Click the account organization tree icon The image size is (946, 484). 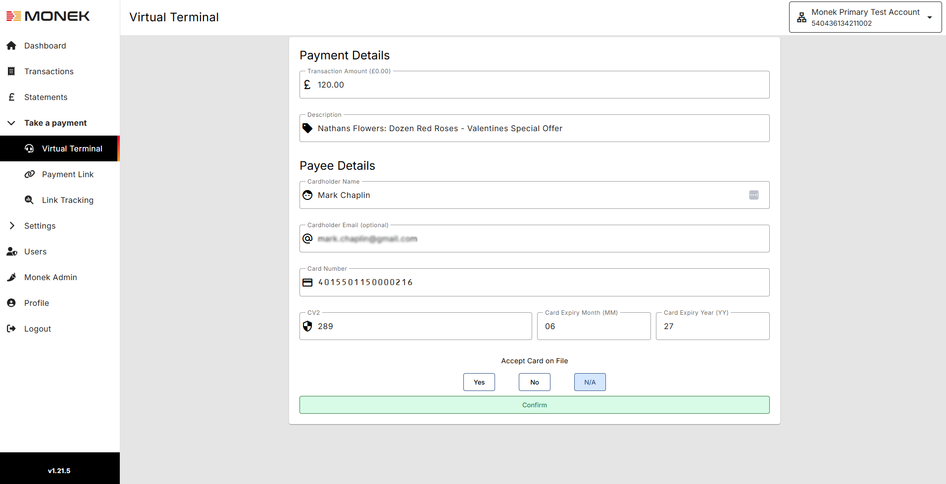tap(801, 18)
